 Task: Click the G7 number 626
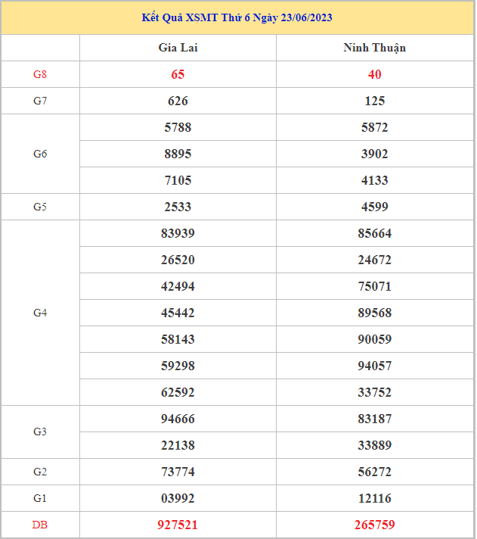click(178, 101)
